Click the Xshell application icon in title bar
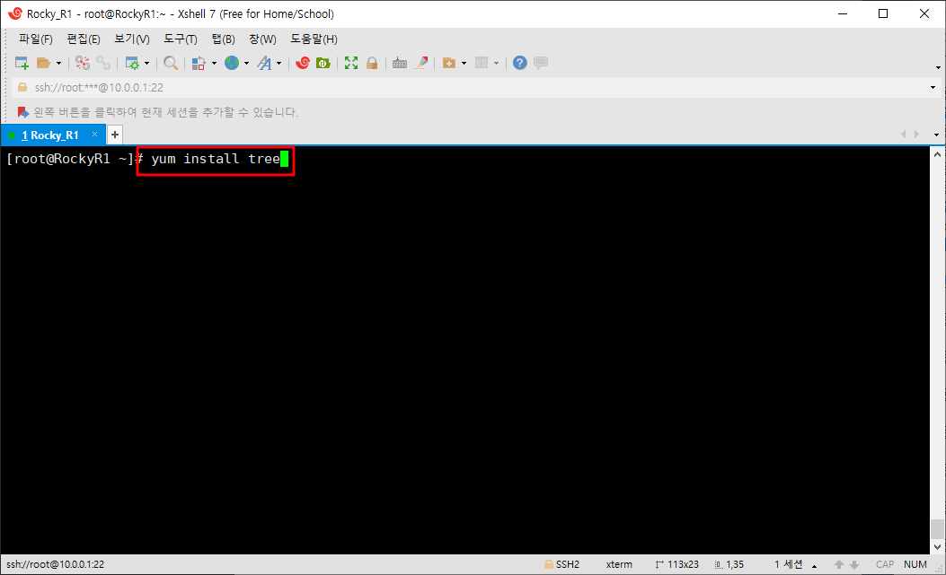This screenshot has height=575, width=946. click(15, 13)
